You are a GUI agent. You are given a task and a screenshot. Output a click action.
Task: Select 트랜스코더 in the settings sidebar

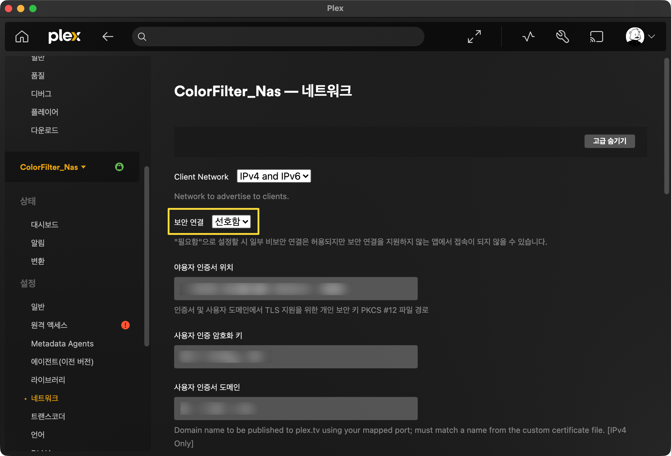pos(48,416)
